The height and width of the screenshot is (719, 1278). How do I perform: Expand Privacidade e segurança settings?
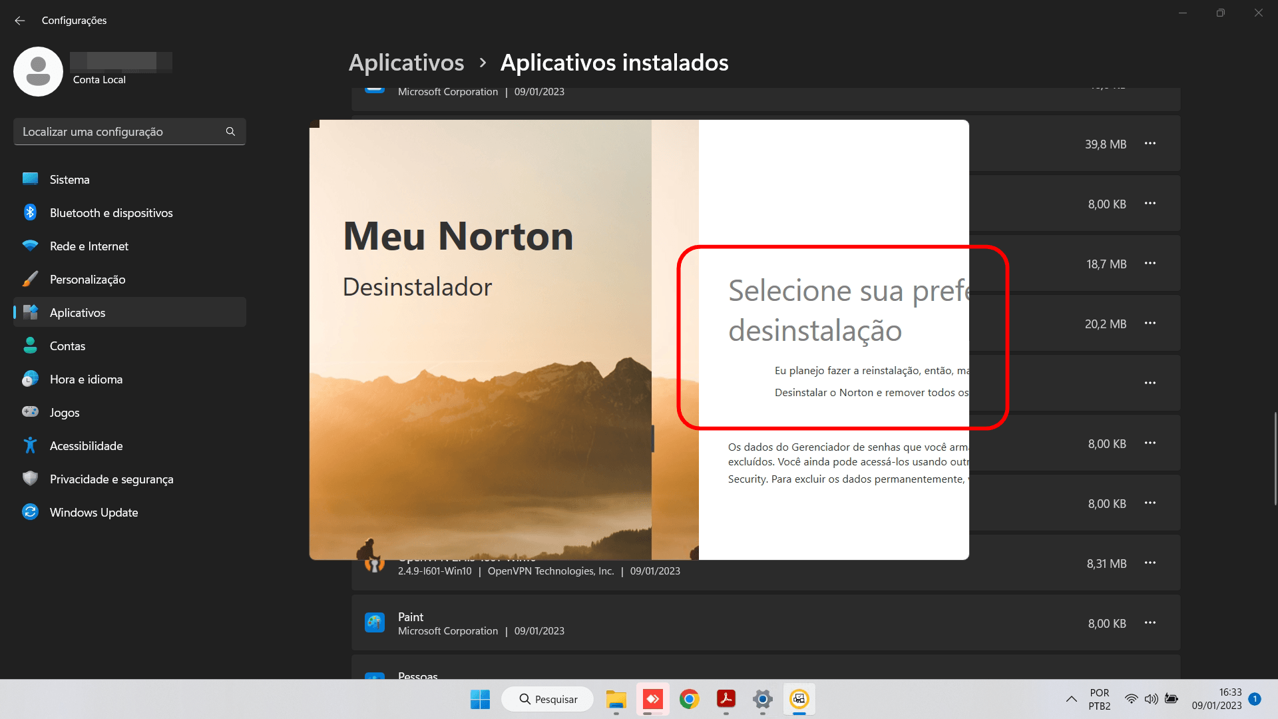coord(112,479)
